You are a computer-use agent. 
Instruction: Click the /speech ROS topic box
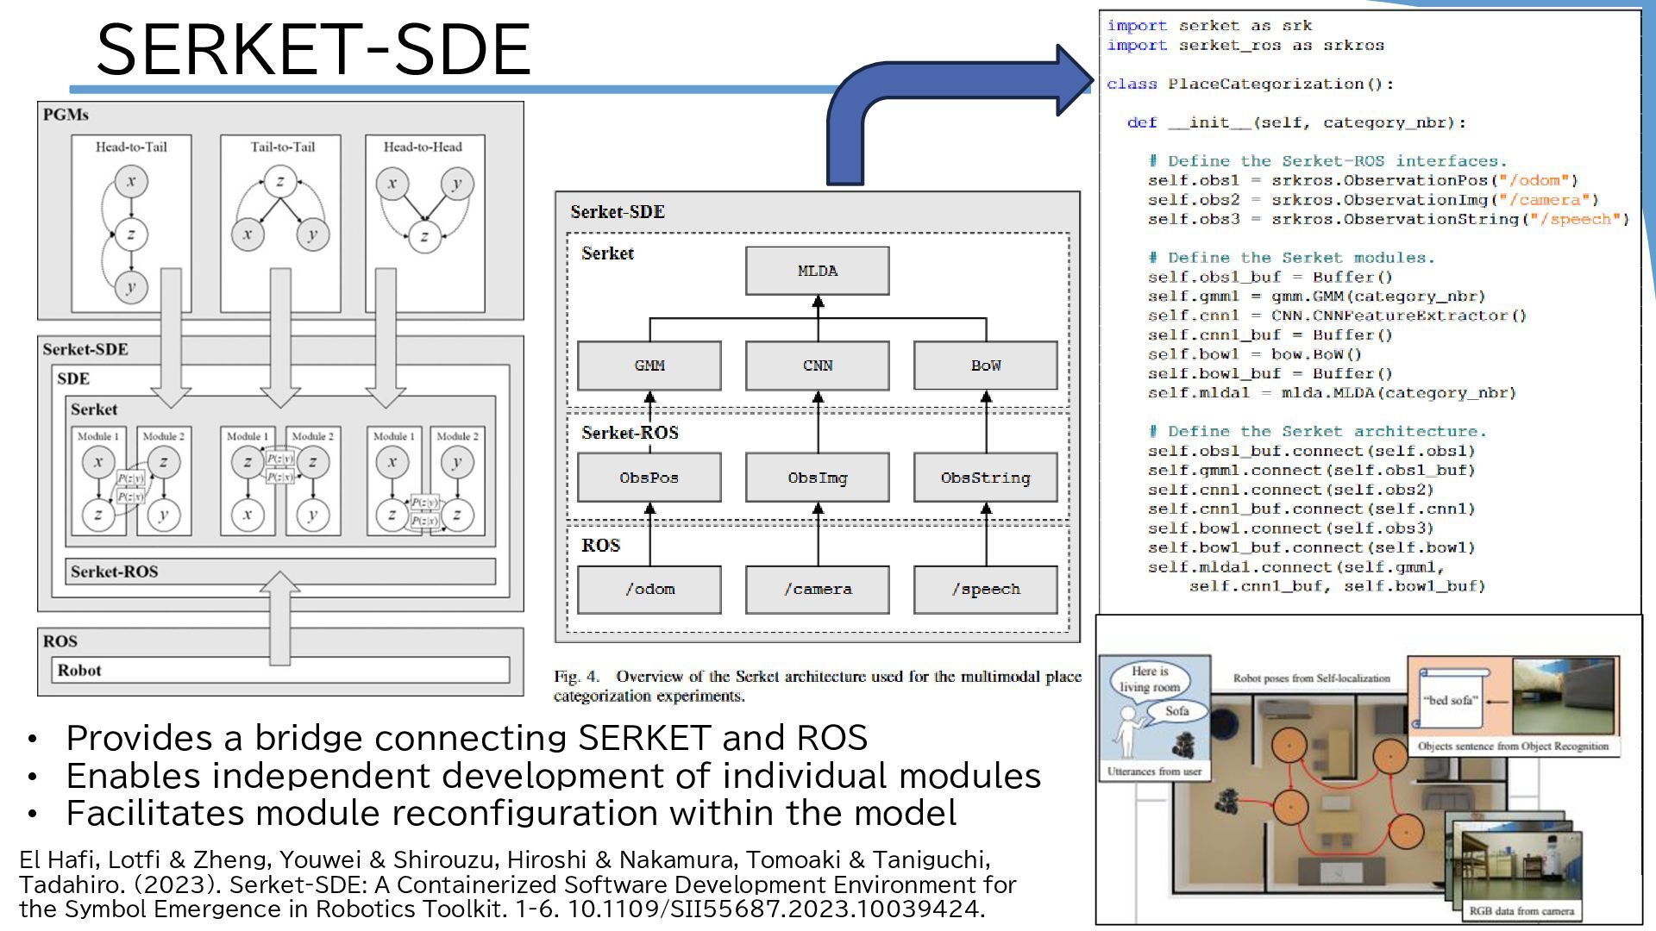985,590
